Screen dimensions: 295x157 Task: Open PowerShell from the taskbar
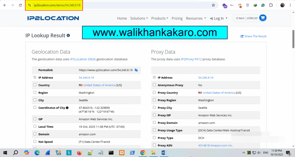(132, 153)
